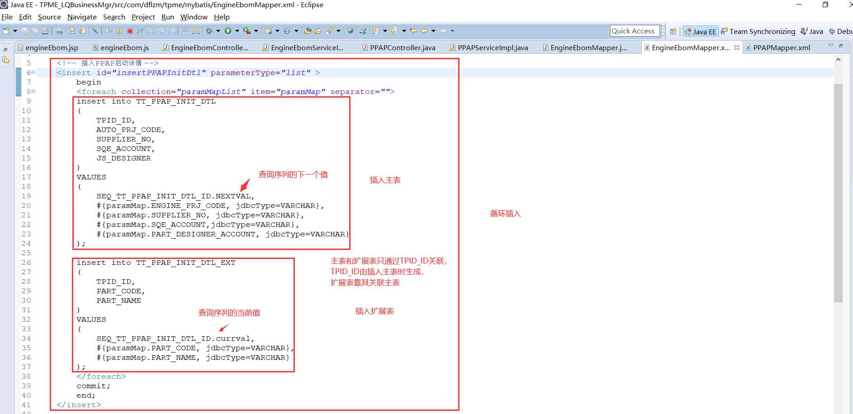Maximize the editor area view
The image size is (853, 414).
[841, 45]
